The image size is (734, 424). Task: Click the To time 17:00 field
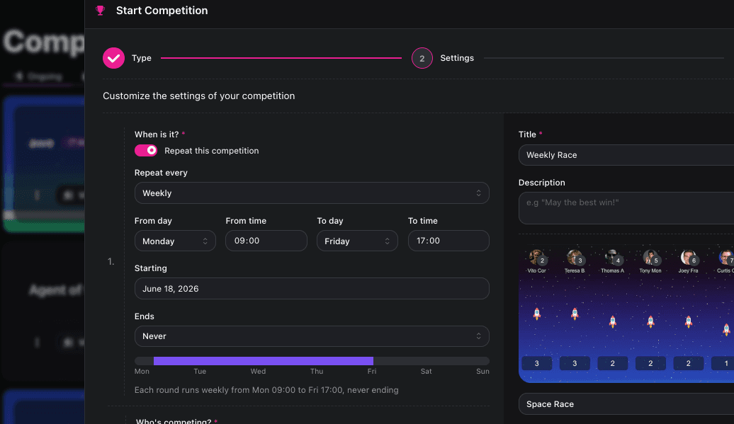coord(448,241)
